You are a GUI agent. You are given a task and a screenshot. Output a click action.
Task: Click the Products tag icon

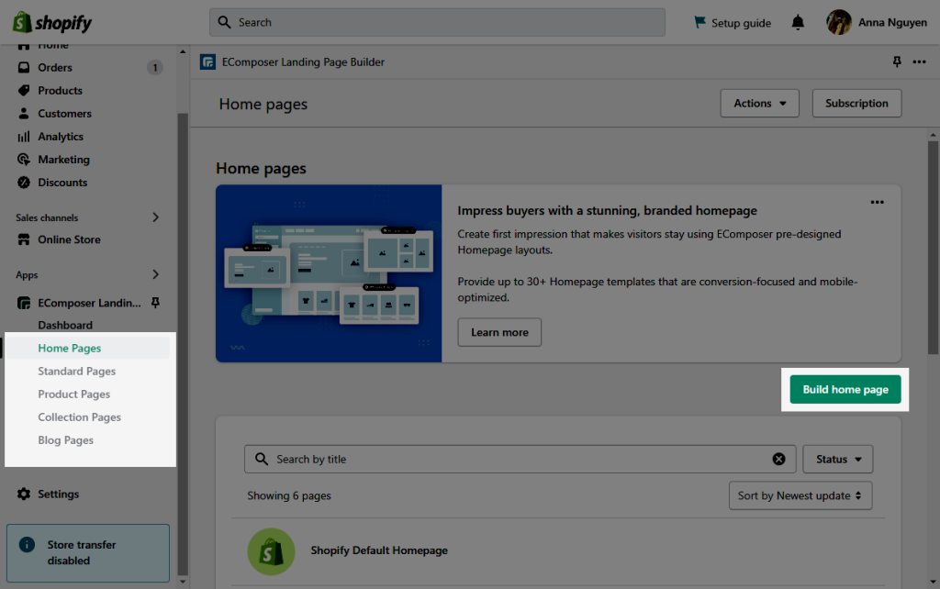pos(23,91)
